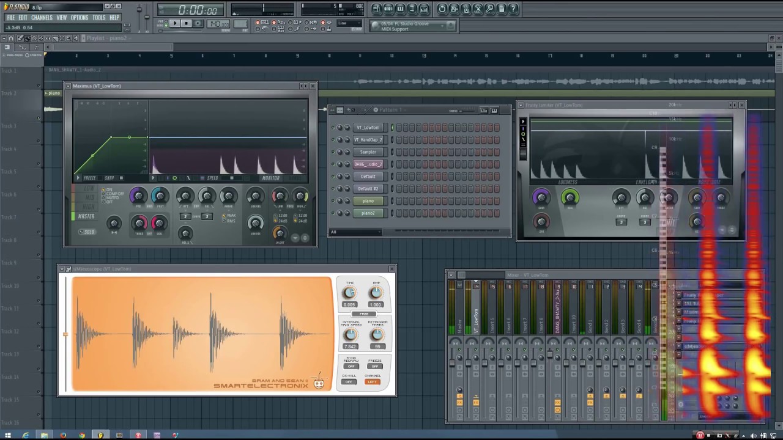Image resolution: width=783 pixels, height=440 pixels.
Task: Click the smiley logo in s(M)exoscope
Action: [x=319, y=383]
